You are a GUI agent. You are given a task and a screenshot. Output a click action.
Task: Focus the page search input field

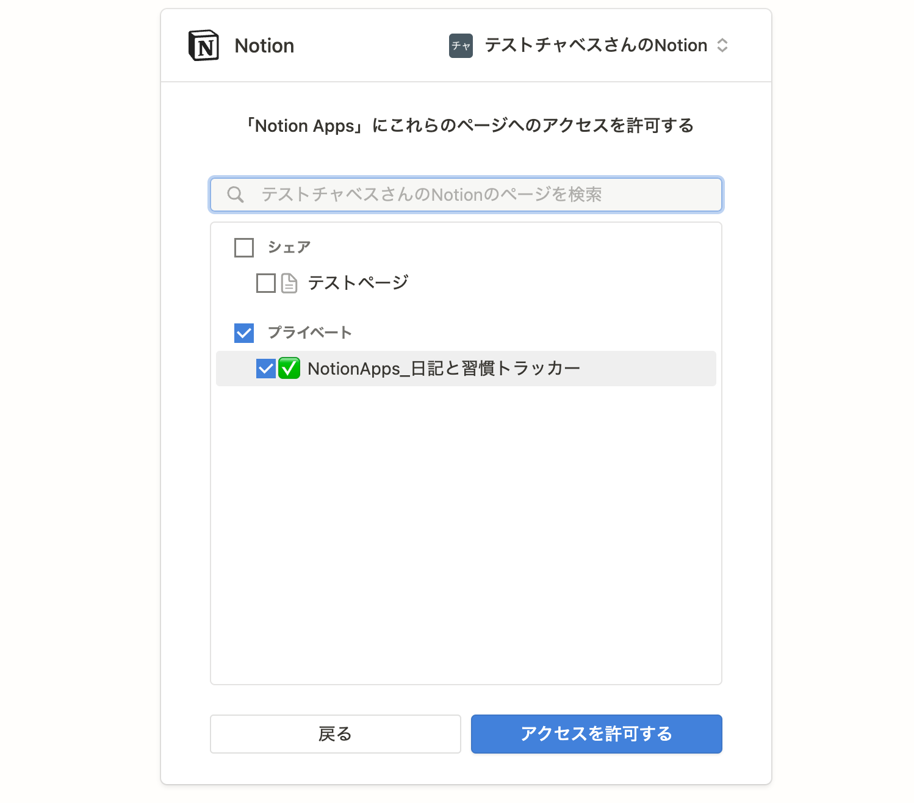pos(466,195)
